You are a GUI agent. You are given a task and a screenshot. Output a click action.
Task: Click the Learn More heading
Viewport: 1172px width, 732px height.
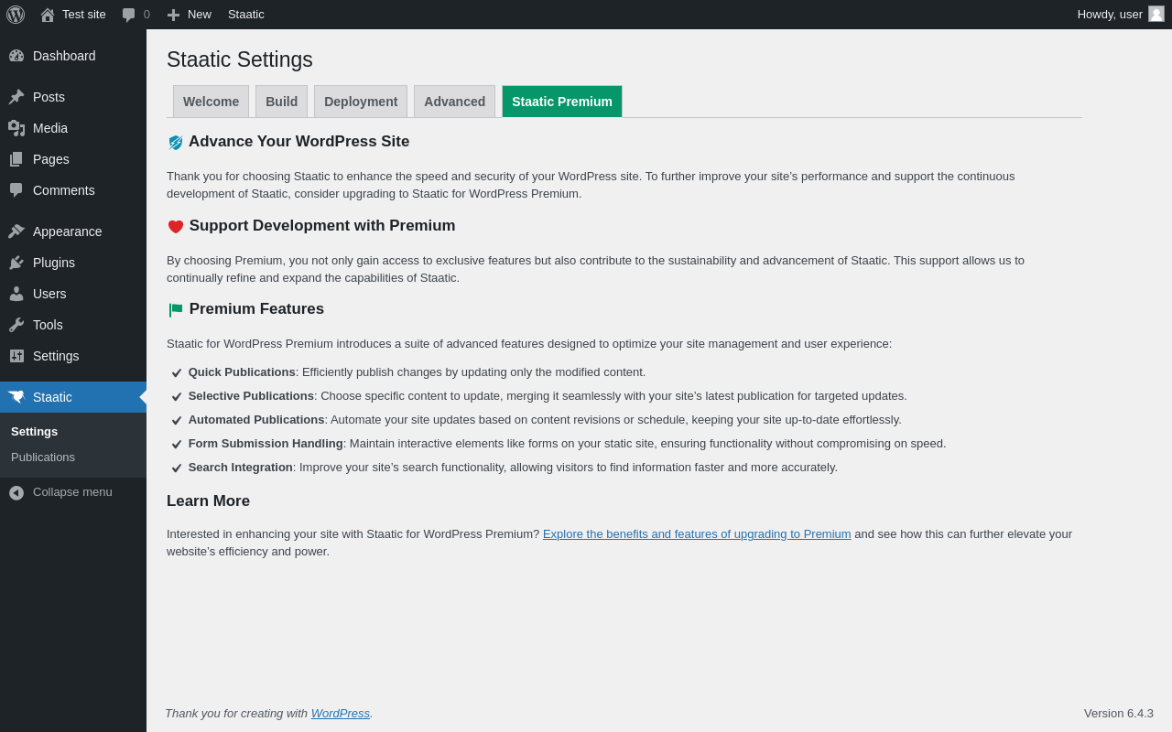(208, 501)
